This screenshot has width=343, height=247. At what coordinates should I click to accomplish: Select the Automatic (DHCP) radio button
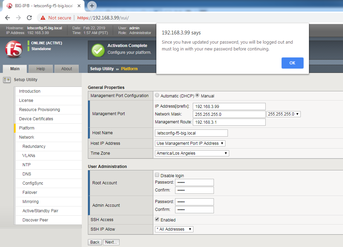156,95
